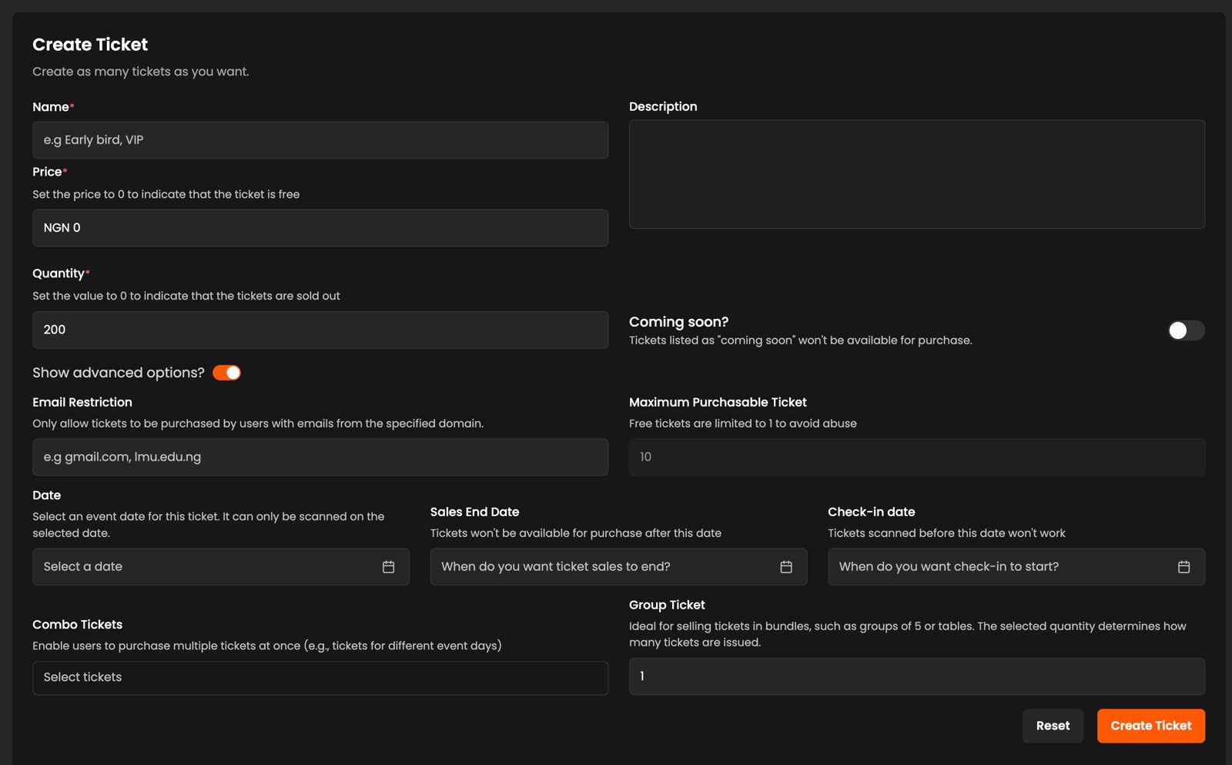The width and height of the screenshot is (1232, 765).
Task: Click the Group Ticket quantity field
Action: click(916, 676)
